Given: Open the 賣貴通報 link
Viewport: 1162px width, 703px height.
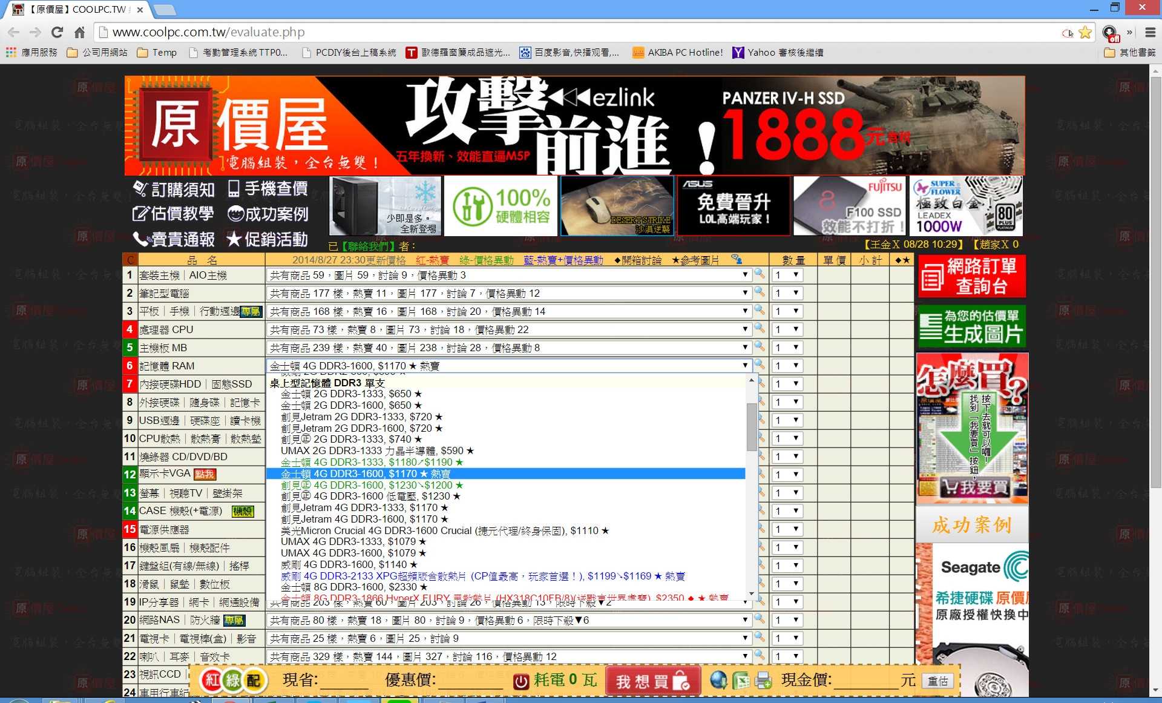Looking at the screenshot, I should point(174,239).
